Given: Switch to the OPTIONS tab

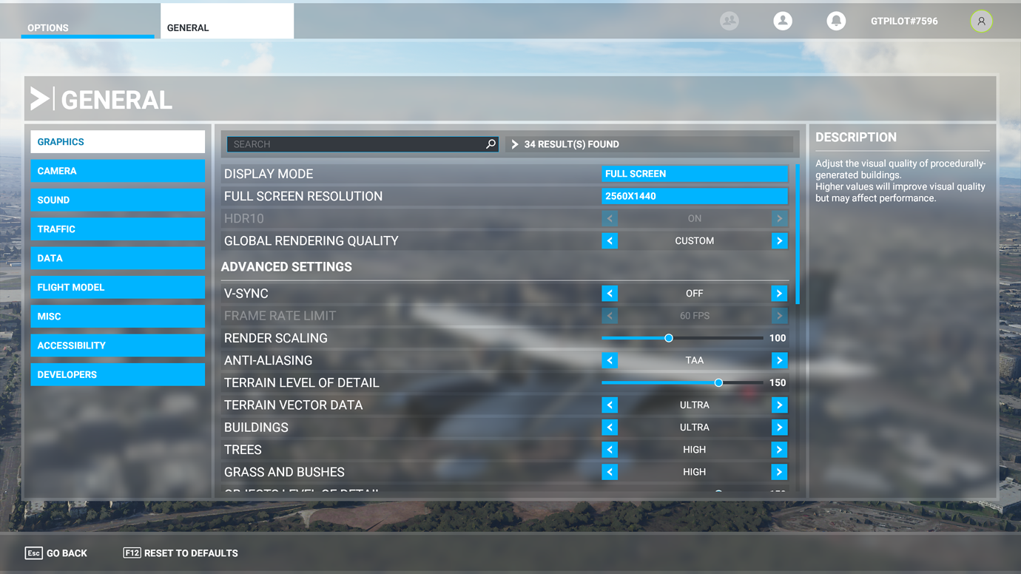Looking at the screenshot, I should click(47, 27).
